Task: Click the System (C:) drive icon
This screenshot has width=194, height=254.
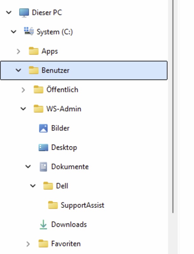Action: 29,32
